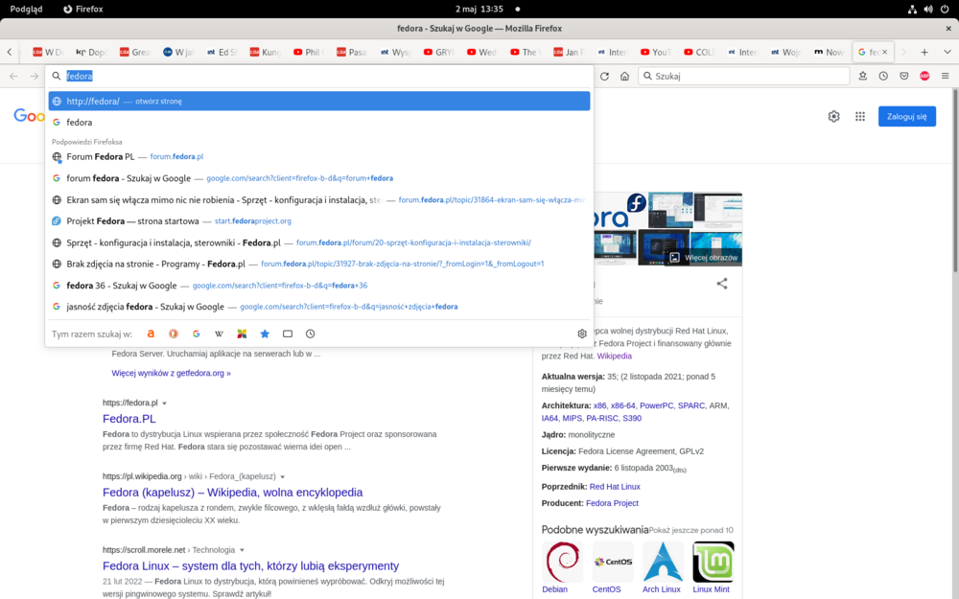Screen dimensions: 959x599
Task: Search with DuckDuckGo one-off search icon
Action: (x=174, y=334)
